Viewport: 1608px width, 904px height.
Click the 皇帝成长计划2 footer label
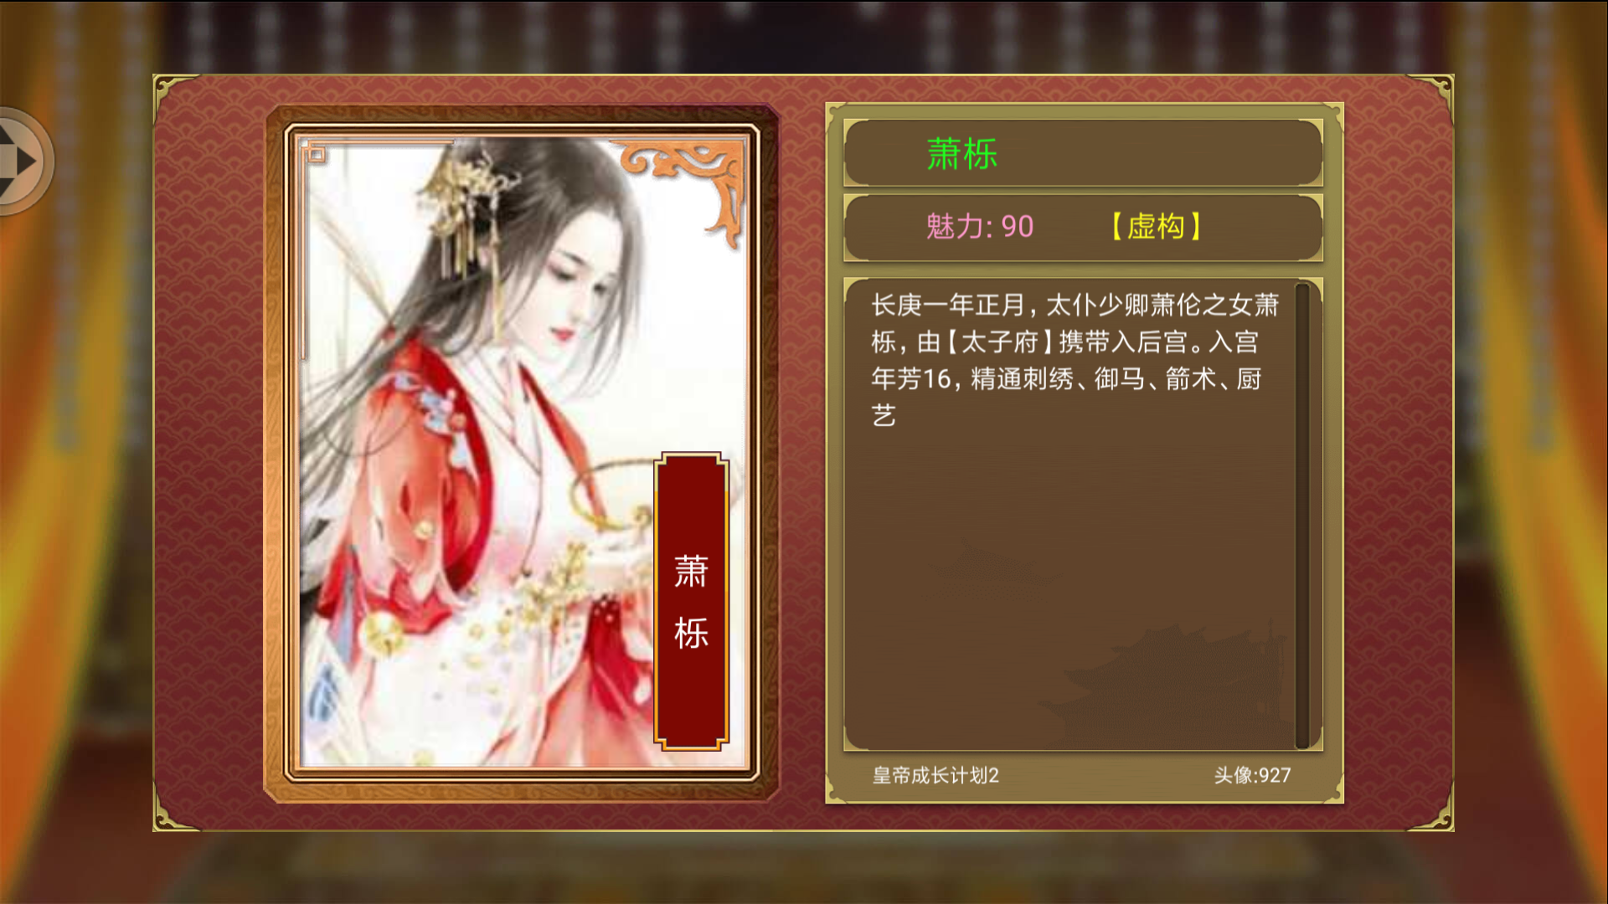click(x=935, y=775)
